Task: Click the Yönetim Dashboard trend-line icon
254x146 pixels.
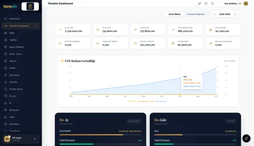Action: [6, 26]
